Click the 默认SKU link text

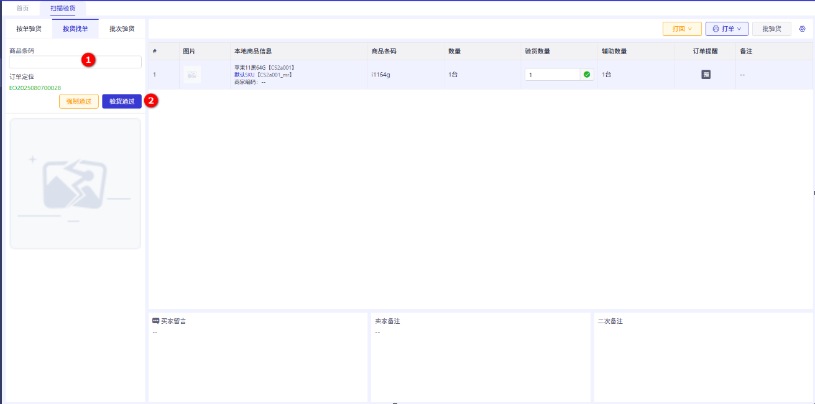coord(244,75)
